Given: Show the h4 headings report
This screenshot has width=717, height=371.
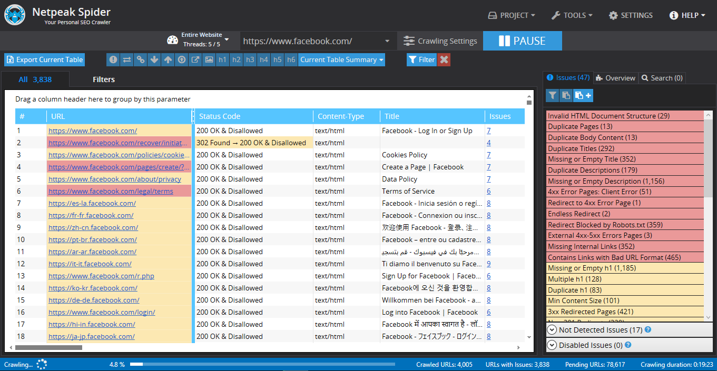Looking at the screenshot, I should coord(264,59).
